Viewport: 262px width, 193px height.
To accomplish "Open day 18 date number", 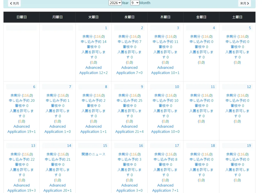I will (213, 146).
